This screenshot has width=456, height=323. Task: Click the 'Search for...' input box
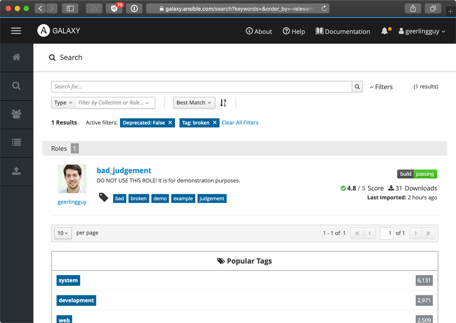pos(201,87)
